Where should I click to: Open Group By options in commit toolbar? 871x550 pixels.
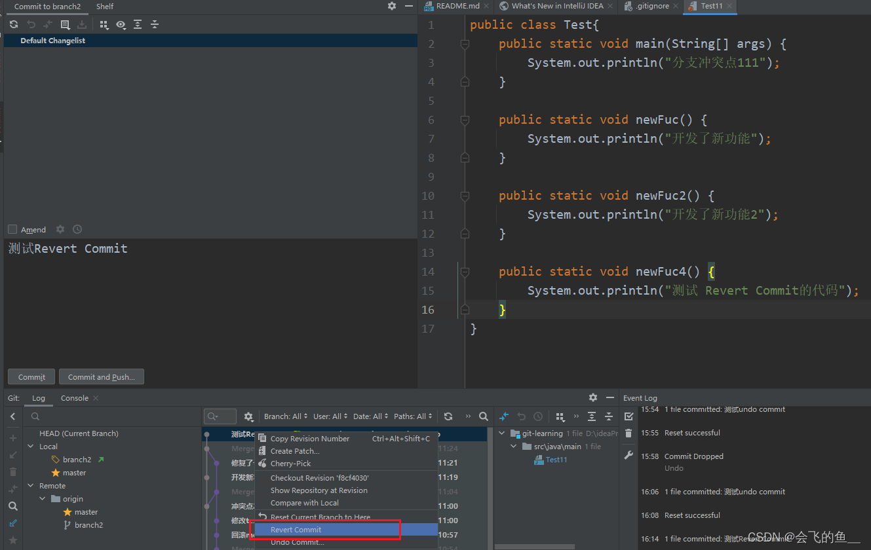[x=104, y=25]
